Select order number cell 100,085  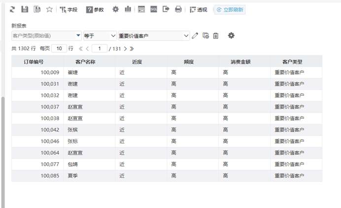point(37,175)
